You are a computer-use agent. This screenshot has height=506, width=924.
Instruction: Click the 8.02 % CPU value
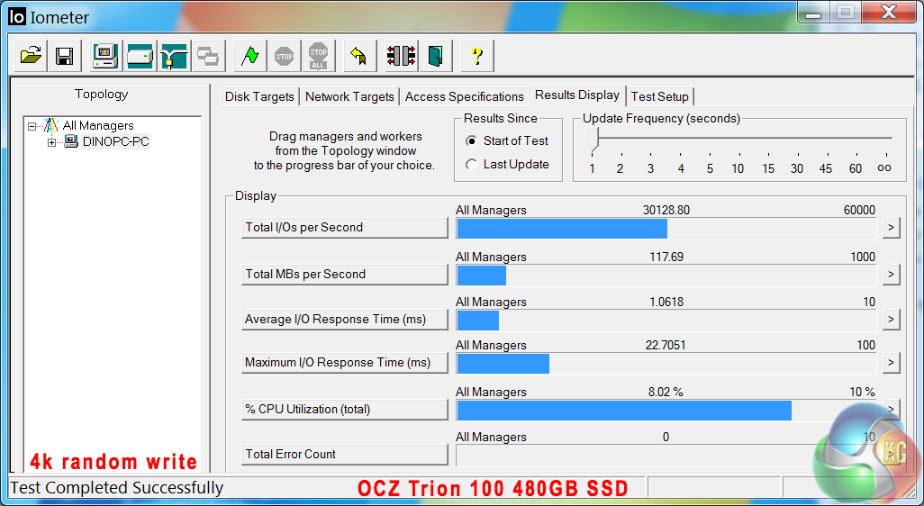tap(666, 392)
